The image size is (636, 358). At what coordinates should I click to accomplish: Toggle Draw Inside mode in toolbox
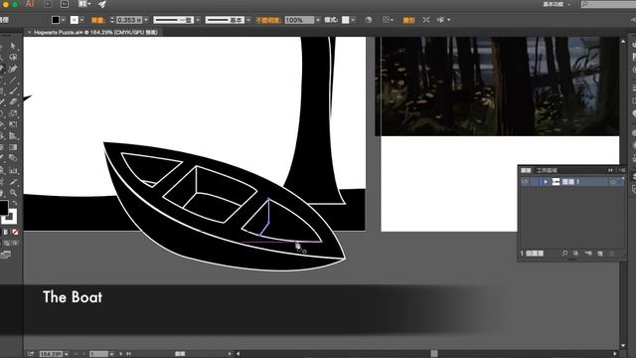16,243
